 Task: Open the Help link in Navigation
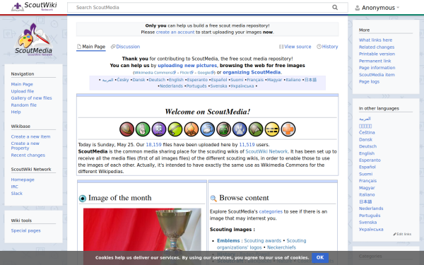16,112
